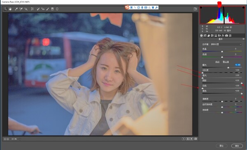Select the Graduated Filter tool
The width and height of the screenshot is (247, 150).
point(52,9)
